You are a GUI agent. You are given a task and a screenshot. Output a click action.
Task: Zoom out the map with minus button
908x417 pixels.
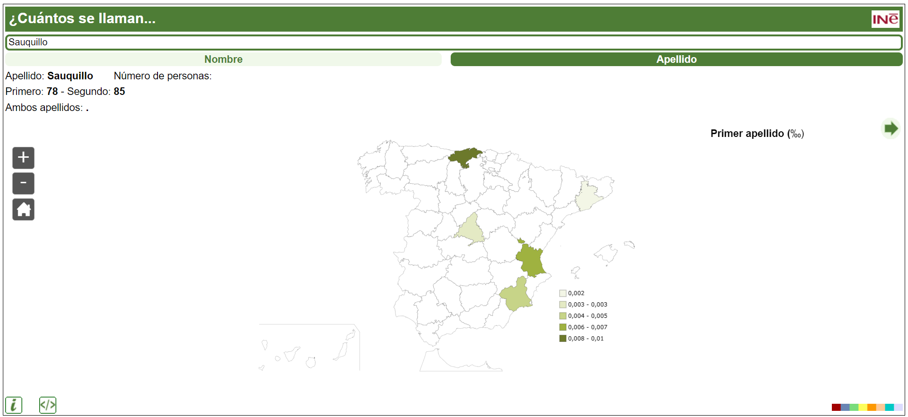(x=23, y=183)
